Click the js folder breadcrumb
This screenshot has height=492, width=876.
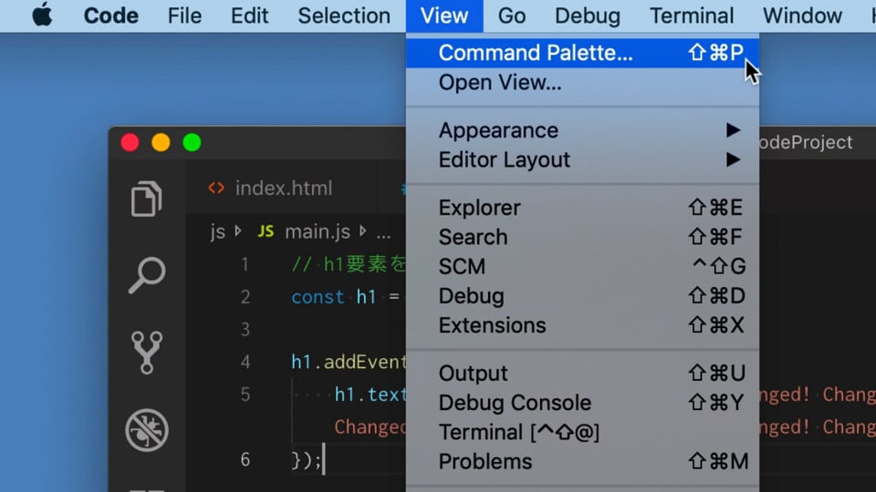[x=217, y=231]
